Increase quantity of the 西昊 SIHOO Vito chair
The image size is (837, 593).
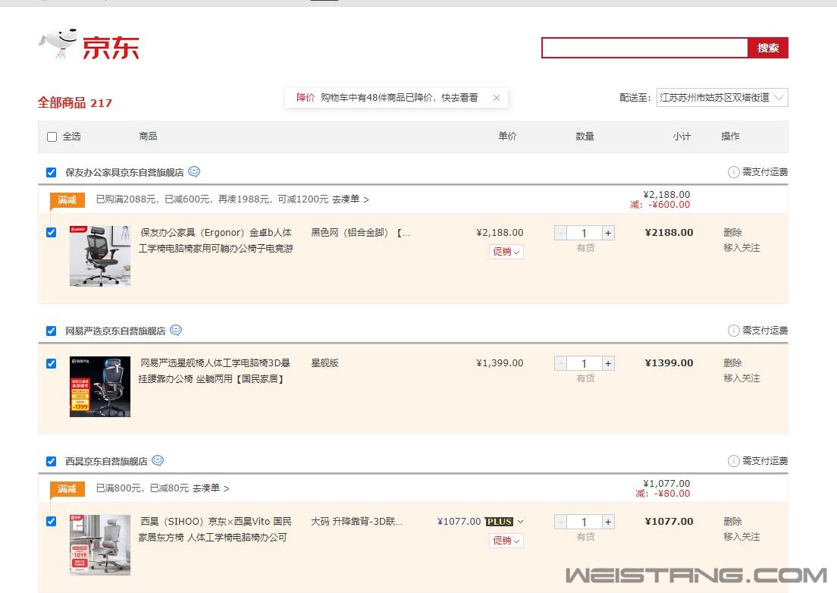pyautogui.click(x=608, y=522)
